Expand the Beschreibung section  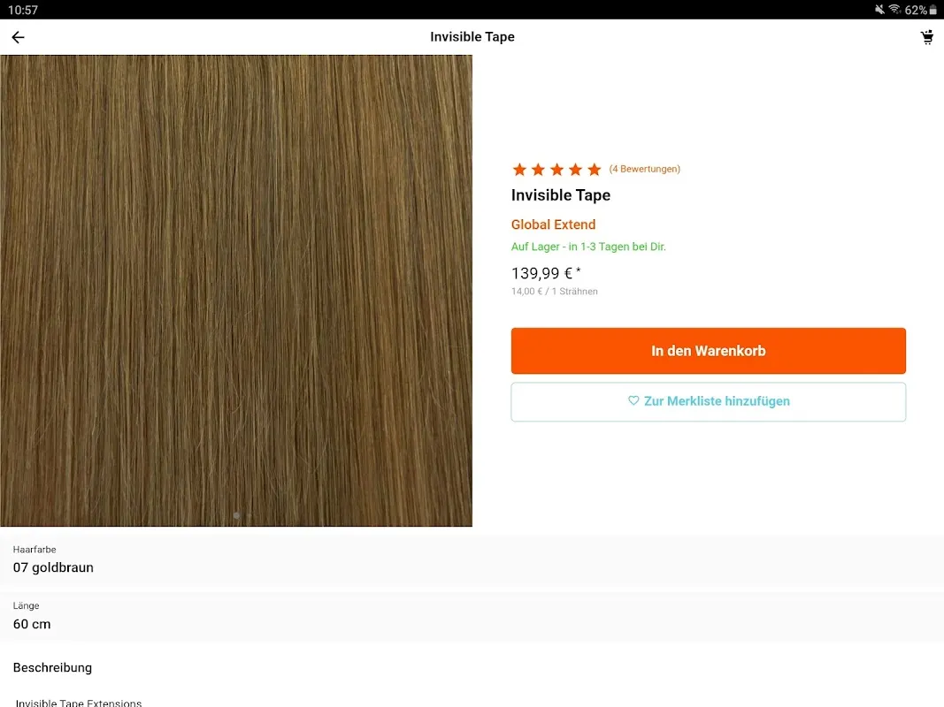52,667
